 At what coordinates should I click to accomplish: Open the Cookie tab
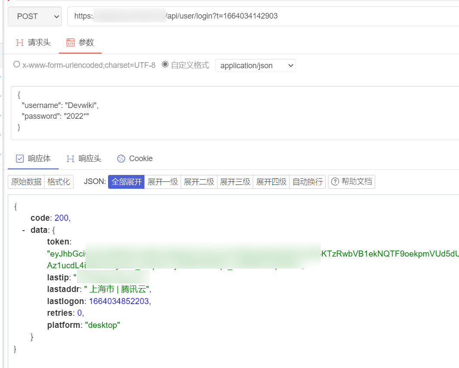pos(140,159)
